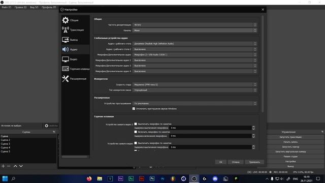Open the Файл menu in OBS
This screenshot has width=325, height=183.
[x=7, y=7]
